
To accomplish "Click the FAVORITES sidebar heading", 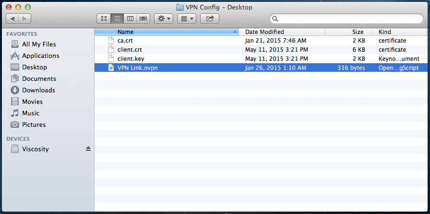I will coord(22,34).
